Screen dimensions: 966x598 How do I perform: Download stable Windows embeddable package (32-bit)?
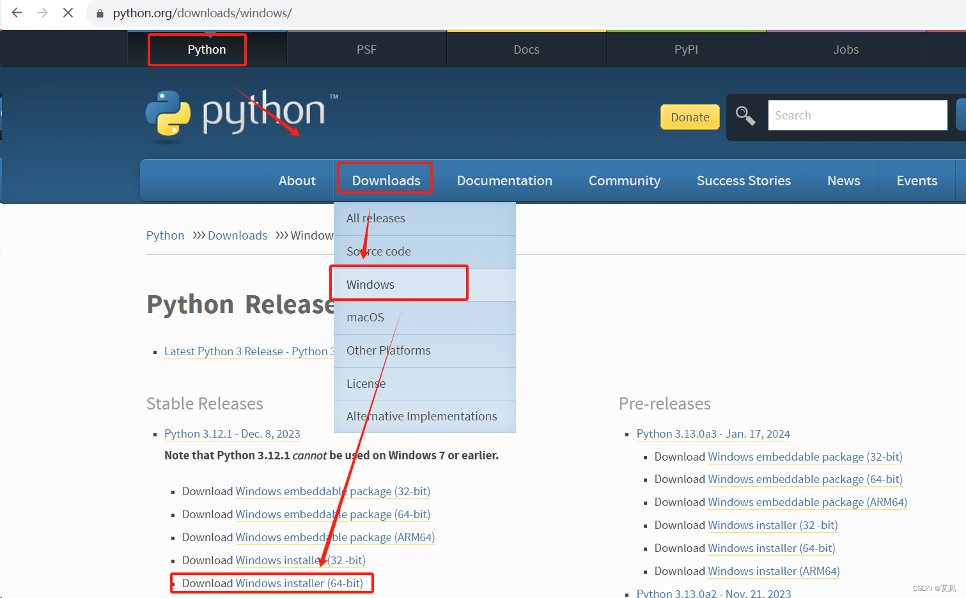(332, 491)
